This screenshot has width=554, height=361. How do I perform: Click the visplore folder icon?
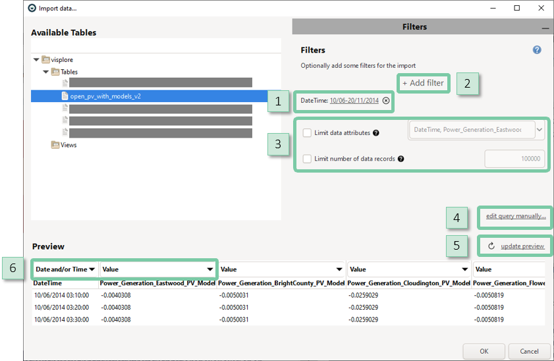coord(45,59)
